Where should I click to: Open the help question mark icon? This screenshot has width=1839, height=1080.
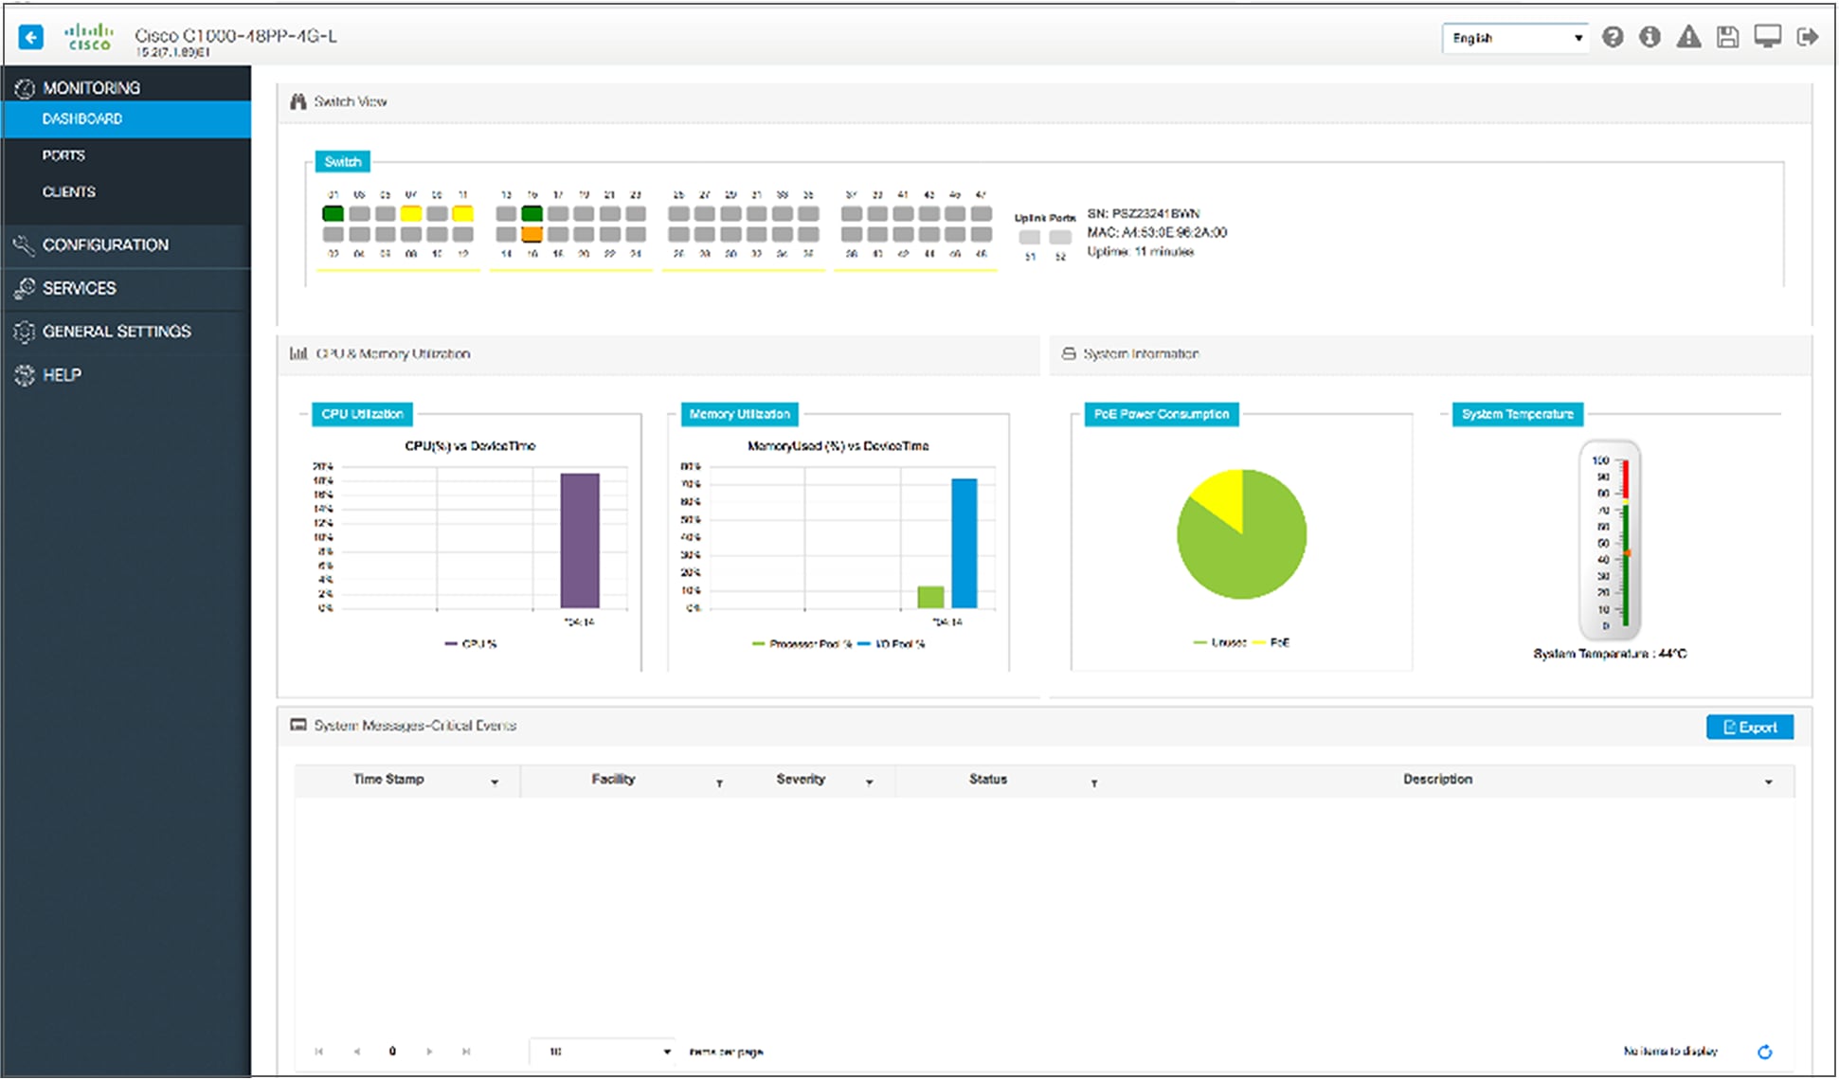[x=1613, y=38]
